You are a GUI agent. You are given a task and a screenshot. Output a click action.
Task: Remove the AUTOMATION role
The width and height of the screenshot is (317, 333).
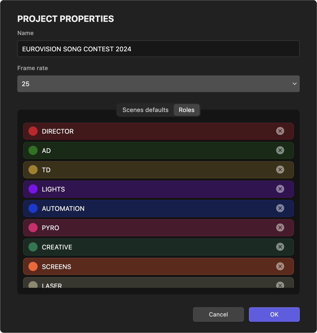click(280, 208)
